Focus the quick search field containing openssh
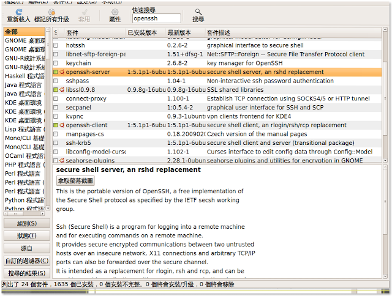This screenshot has height=296, width=392. pyautogui.click(x=157, y=18)
